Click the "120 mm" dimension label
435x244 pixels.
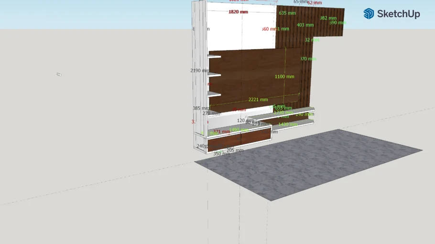point(244,121)
